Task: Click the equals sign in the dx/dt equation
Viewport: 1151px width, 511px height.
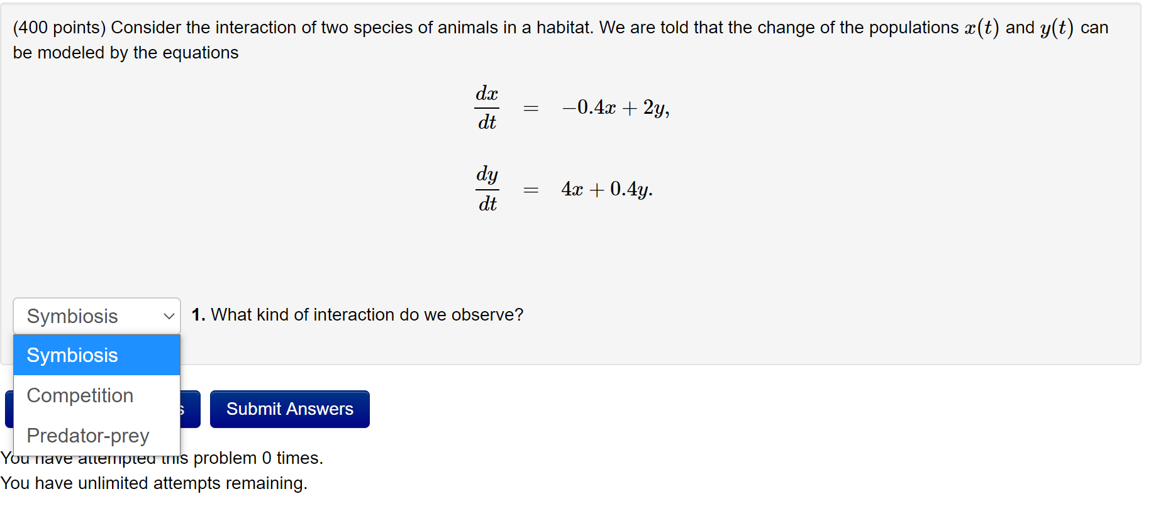Action: [531, 108]
